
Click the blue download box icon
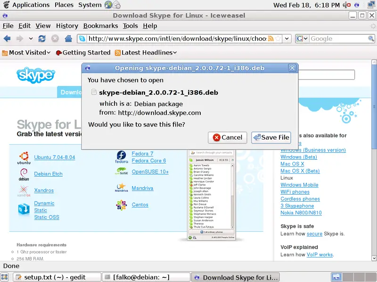[24, 209]
